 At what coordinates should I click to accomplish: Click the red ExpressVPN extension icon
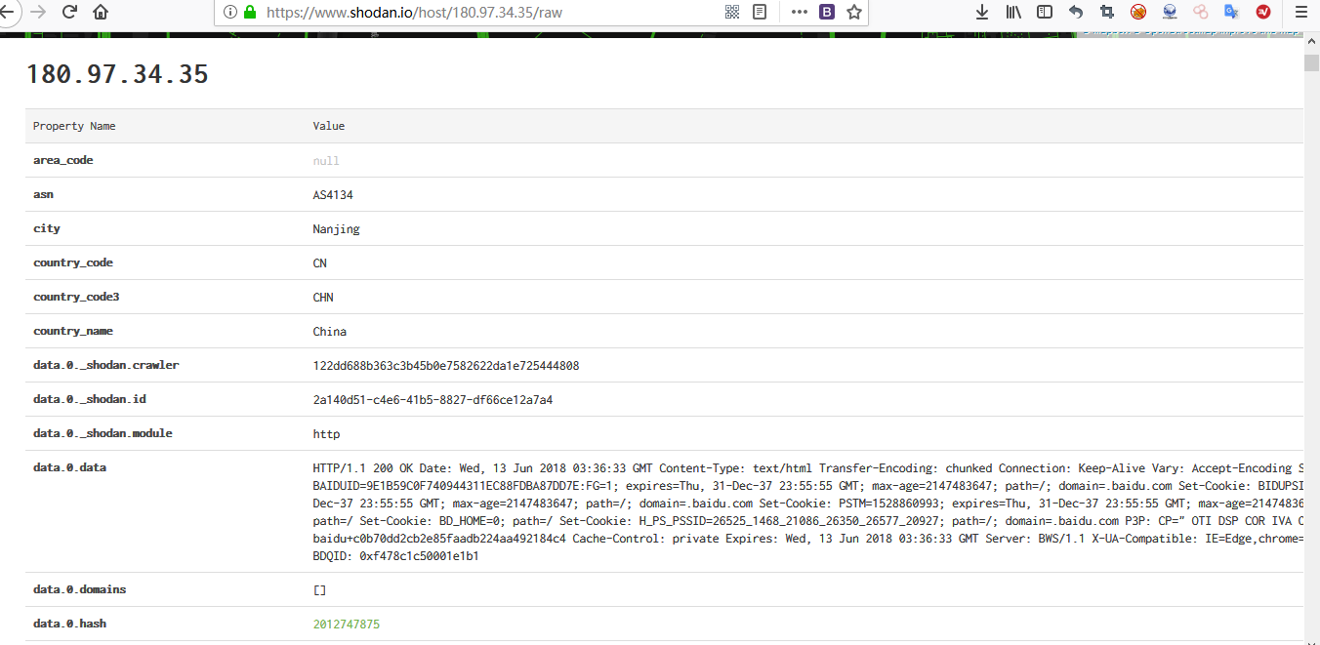click(1262, 11)
